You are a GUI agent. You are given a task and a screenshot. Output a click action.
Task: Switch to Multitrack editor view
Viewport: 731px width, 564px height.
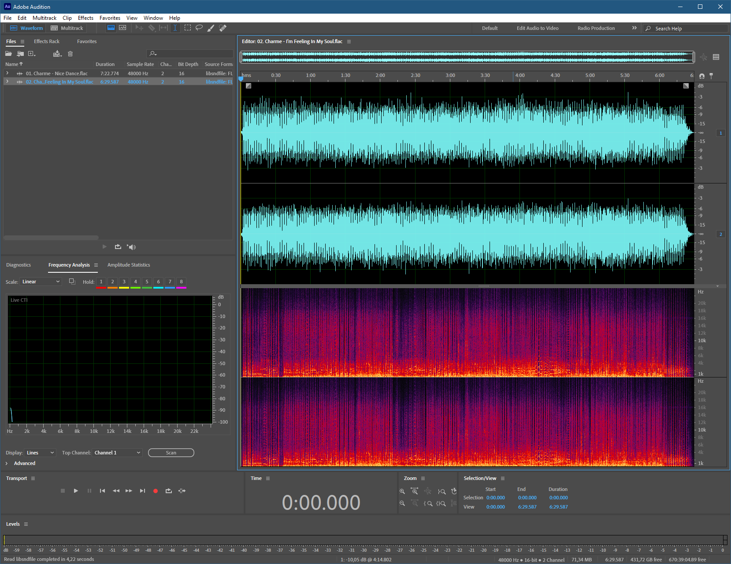(67, 28)
